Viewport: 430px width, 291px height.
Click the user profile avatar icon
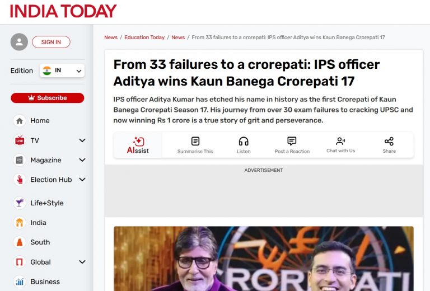(x=19, y=42)
